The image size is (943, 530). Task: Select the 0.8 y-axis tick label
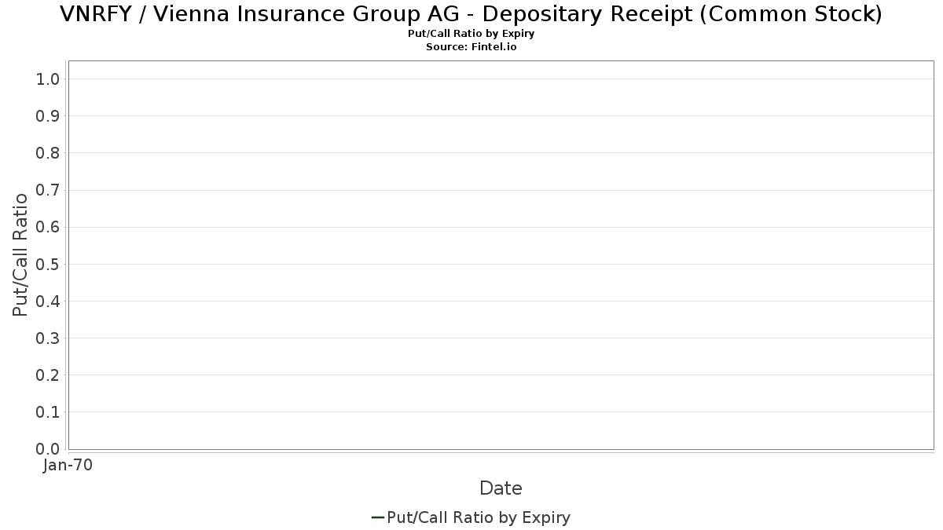[x=49, y=153]
